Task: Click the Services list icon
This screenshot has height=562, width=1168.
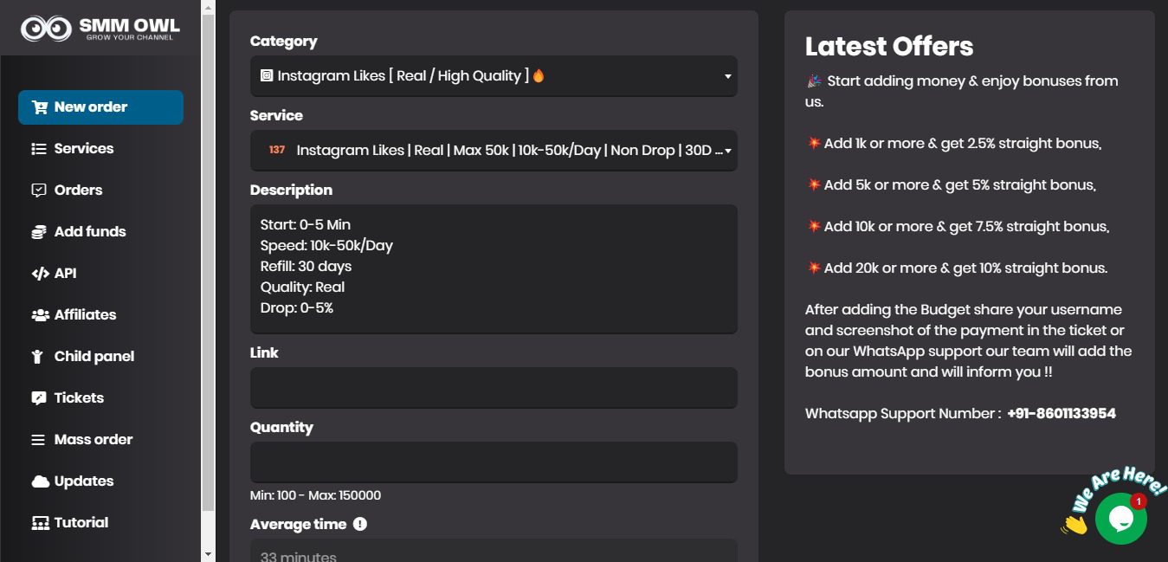Action: [x=39, y=149]
